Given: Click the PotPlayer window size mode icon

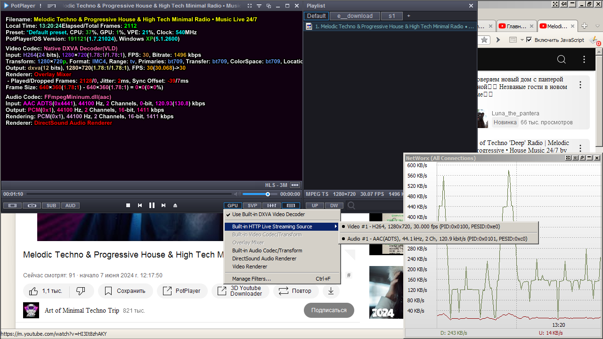Looking at the screenshot, I should [x=268, y=6].
